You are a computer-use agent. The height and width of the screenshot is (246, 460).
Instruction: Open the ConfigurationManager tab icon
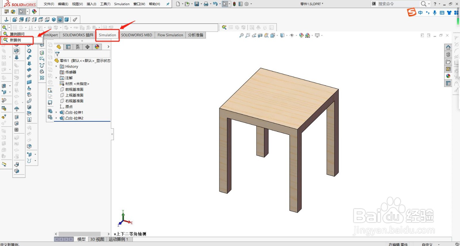pos(78,47)
